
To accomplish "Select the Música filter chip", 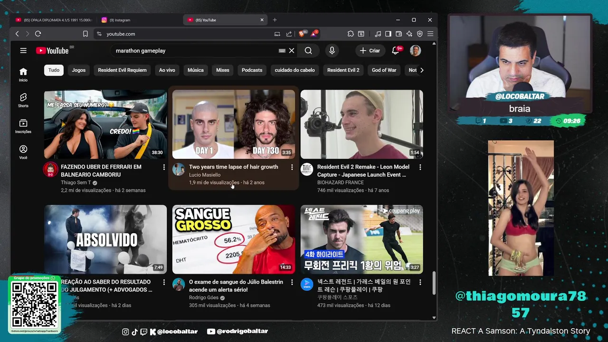I will tap(196, 70).
